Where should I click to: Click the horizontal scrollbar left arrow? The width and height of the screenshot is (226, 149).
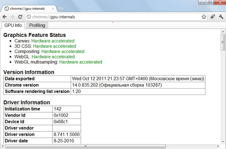3,146
